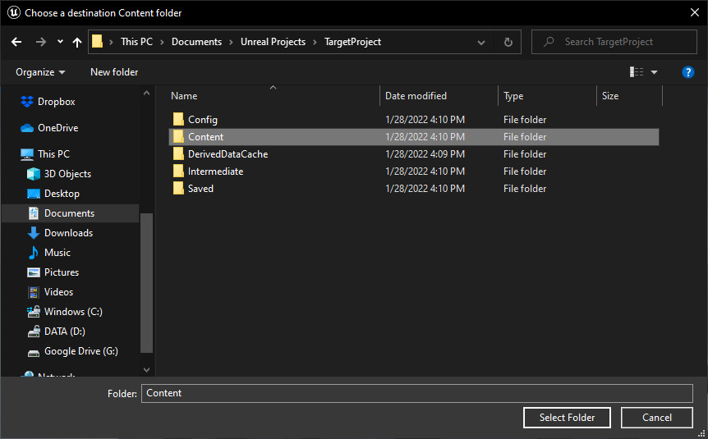Open Documents in the sidebar
This screenshot has width=708, height=439.
(70, 213)
